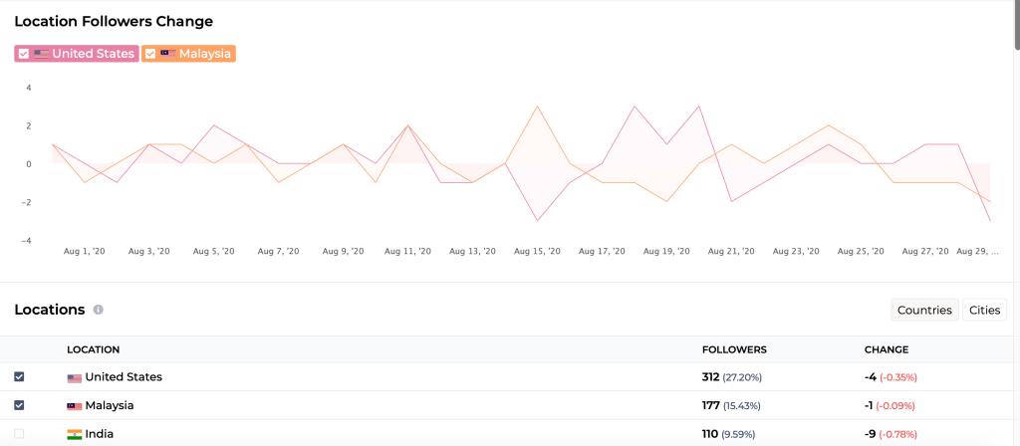Enable the India row checkbox
Image resolution: width=1020 pixels, height=446 pixels.
pyautogui.click(x=20, y=434)
